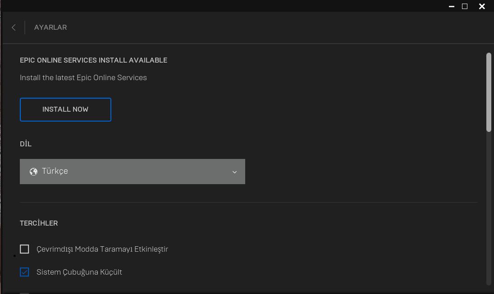Minimize the Epic Games launcher window
494x294 pixels.
click(452, 6)
